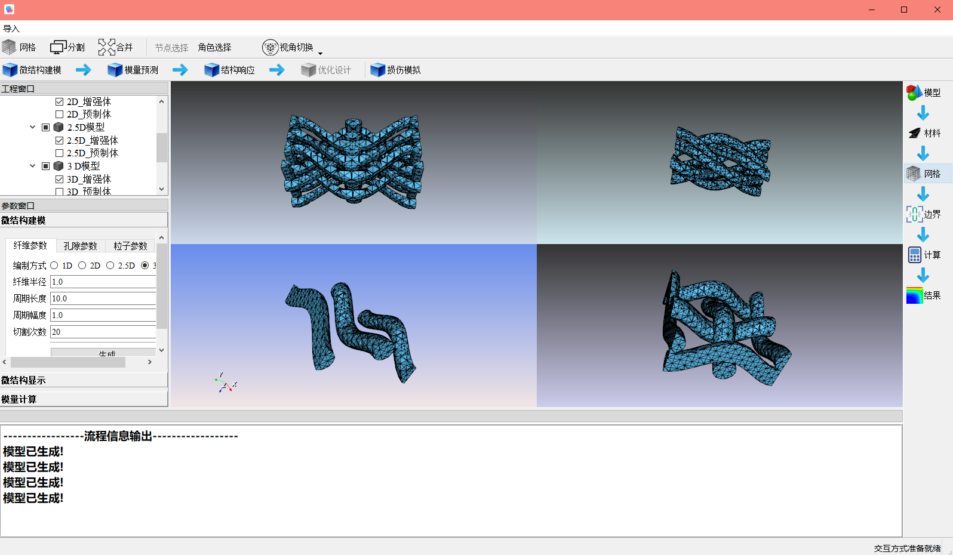Check the 2D_预制体 checkbox
Image resolution: width=953 pixels, height=555 pixels.
click(59, 114)
